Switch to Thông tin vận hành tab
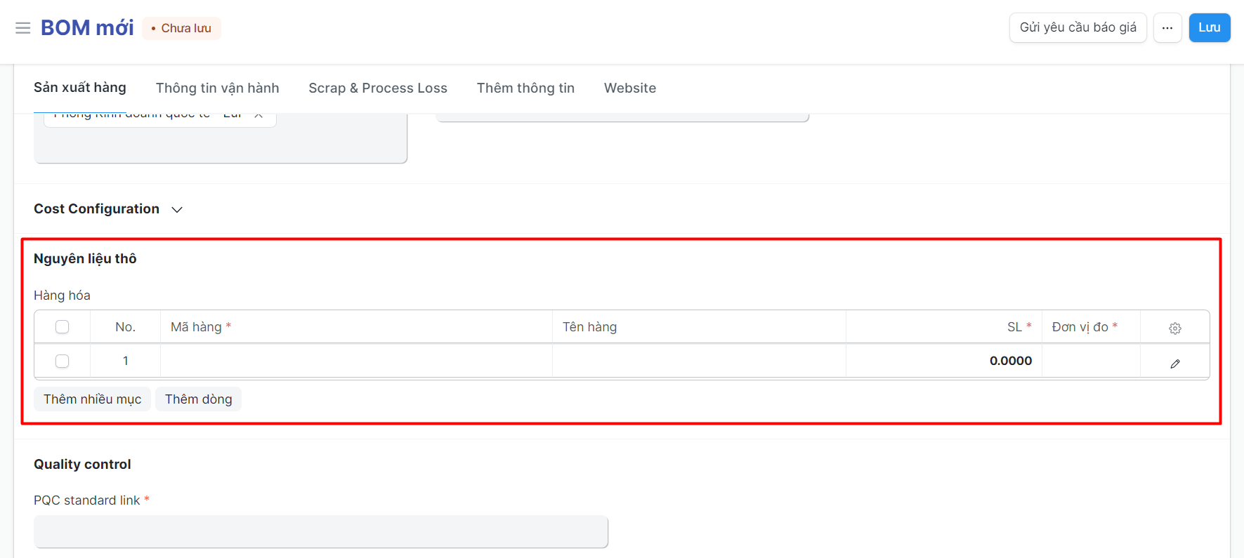Screen dimensions: 1244x558 tap(217, 88)
